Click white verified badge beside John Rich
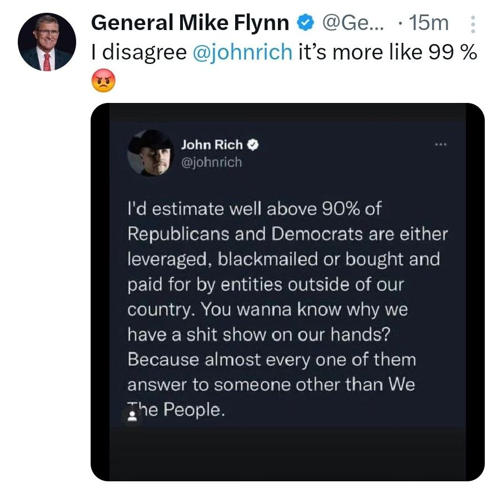502x498 pixels. coord(251,145)
